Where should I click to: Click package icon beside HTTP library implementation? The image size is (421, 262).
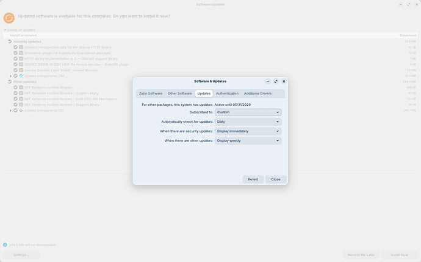21,58
